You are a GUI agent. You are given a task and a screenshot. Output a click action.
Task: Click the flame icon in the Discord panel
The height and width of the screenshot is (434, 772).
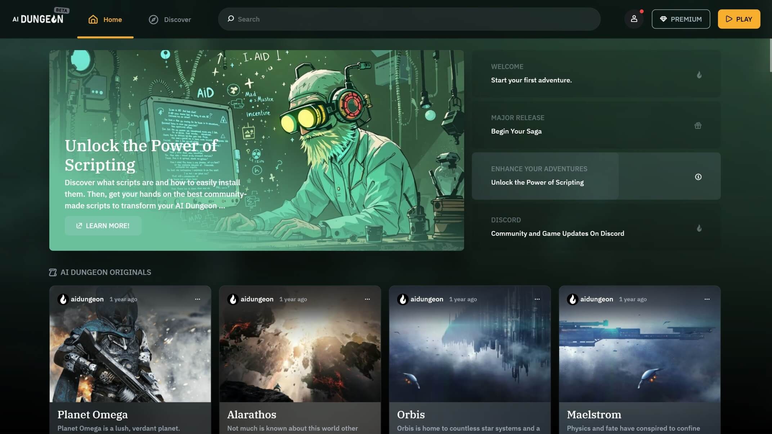[699, 228]
